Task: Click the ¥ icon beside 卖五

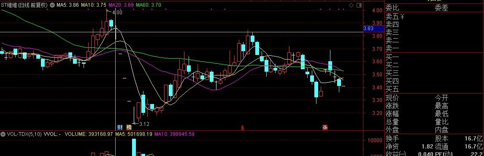Action: click(402, 16)
